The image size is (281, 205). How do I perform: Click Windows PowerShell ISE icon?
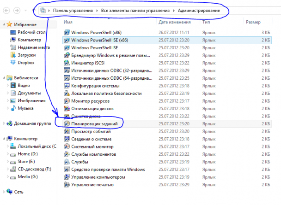click(67, 47)
